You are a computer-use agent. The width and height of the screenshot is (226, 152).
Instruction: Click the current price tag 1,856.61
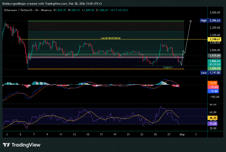pos(215,61)
